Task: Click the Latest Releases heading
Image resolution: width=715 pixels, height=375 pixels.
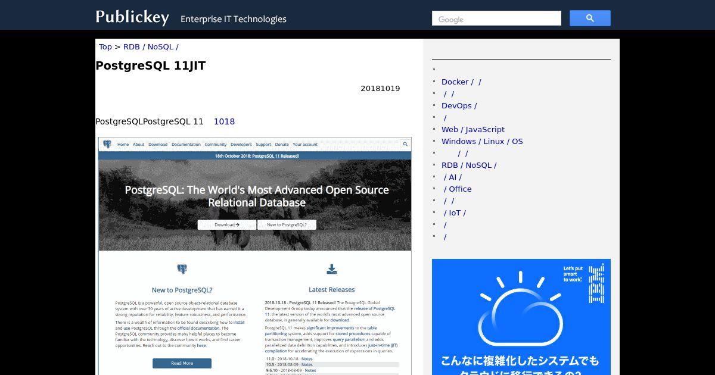Action: click(332, 290)
